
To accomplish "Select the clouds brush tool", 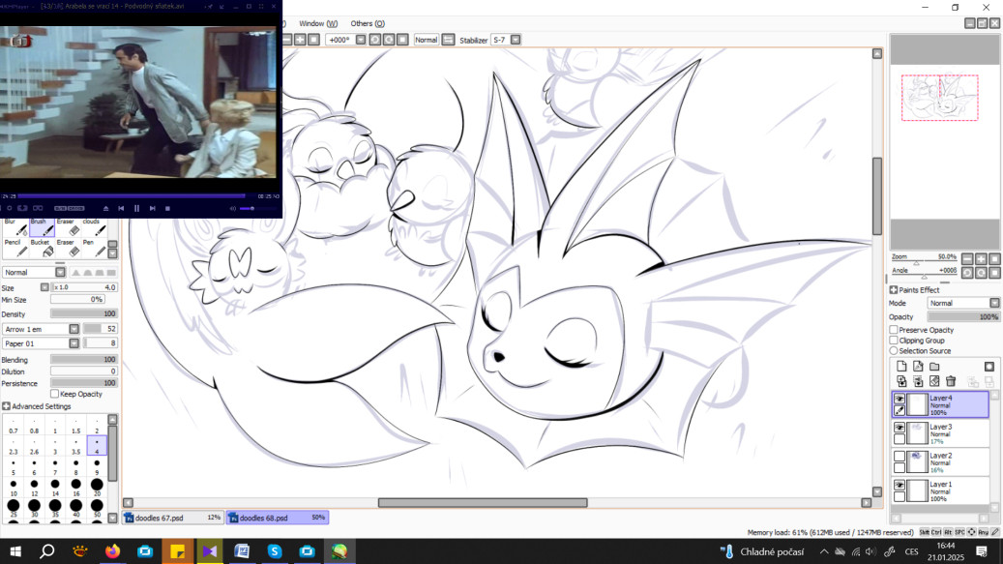I will [x=94, y=226].
